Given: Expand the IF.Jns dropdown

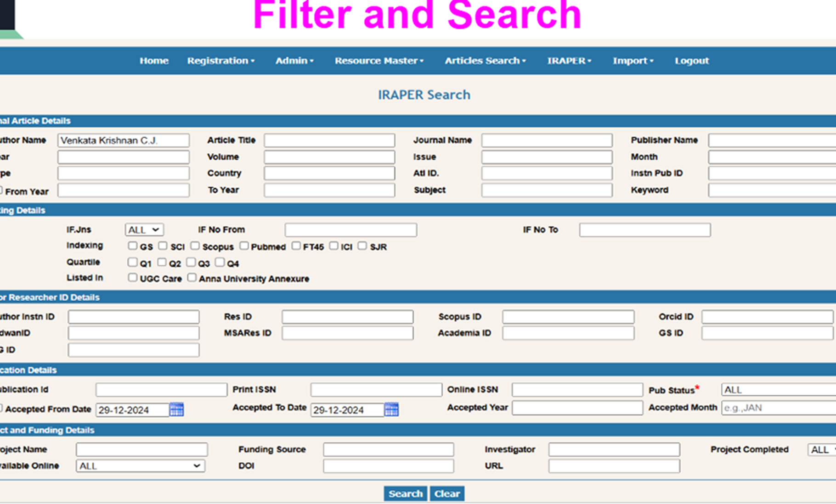Looking at the screenshot, I should (144, 230).
